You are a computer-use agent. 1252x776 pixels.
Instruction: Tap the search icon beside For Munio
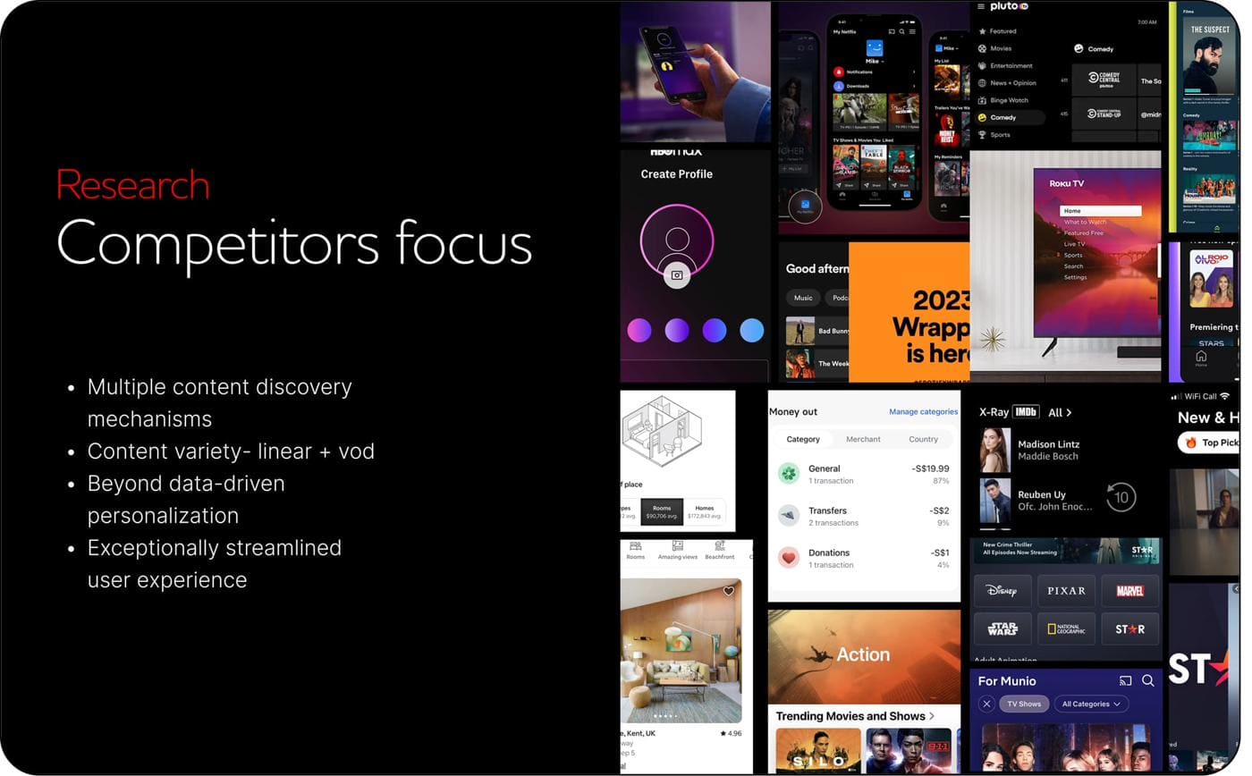coord(1148,681)
